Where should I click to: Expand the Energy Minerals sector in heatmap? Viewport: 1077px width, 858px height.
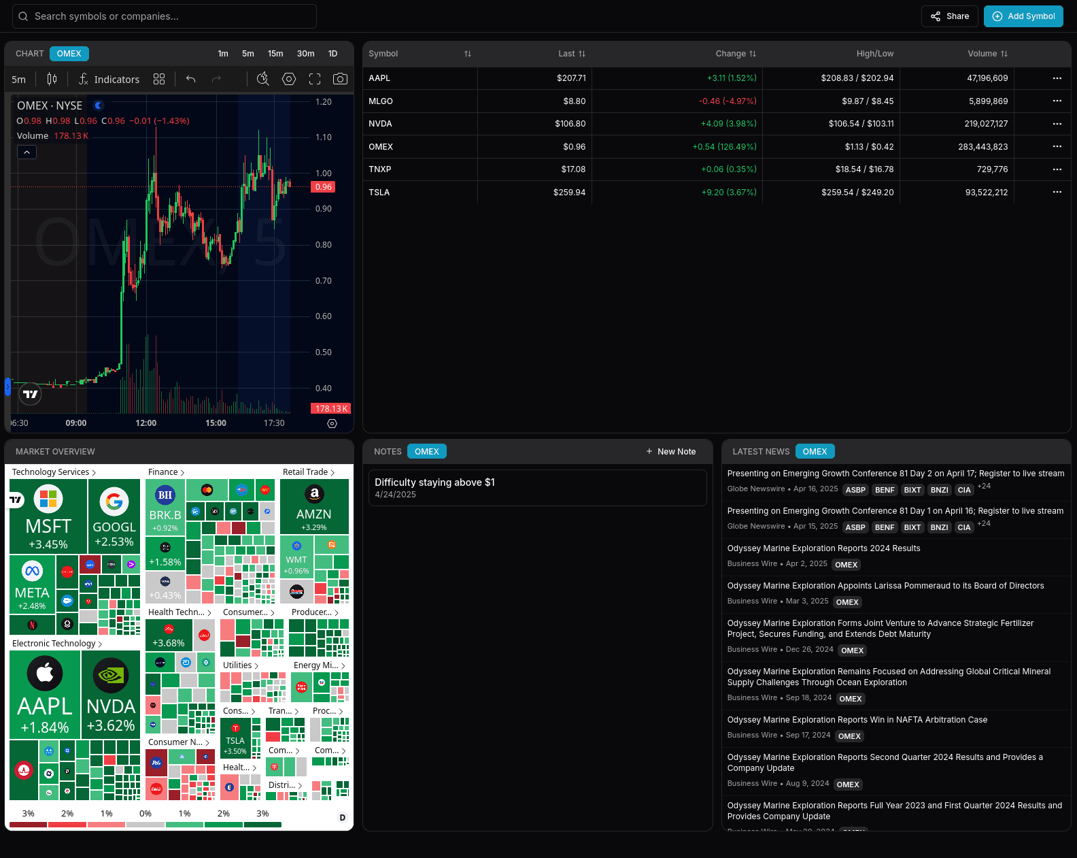320,665
